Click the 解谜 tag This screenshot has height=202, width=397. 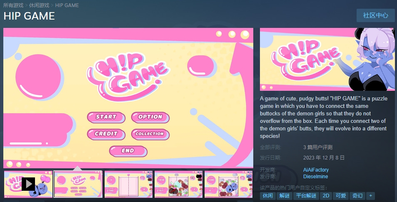(285, 196)
